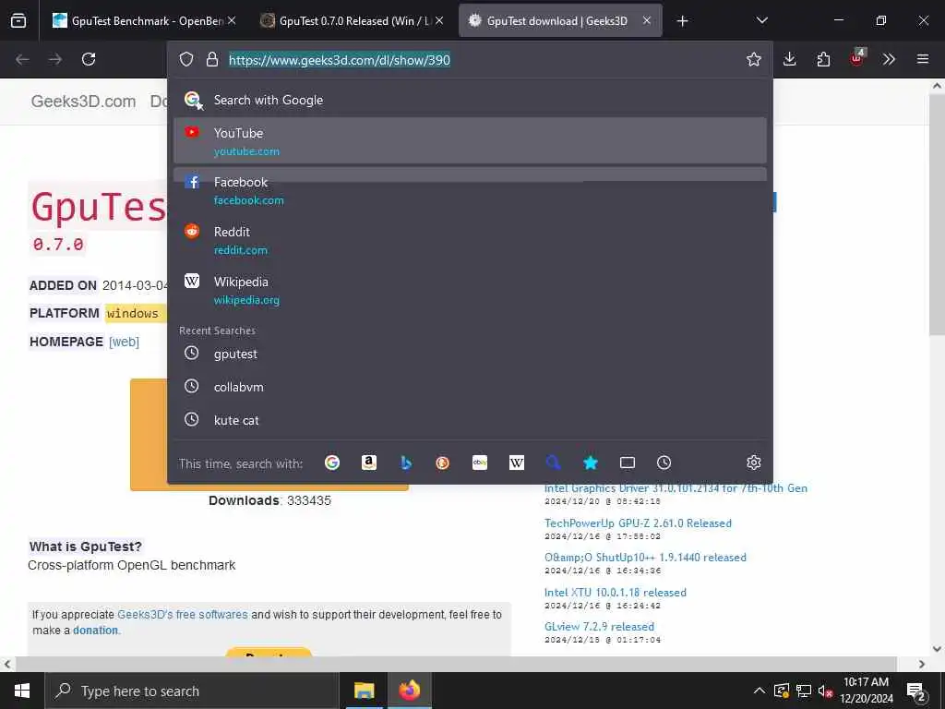Open the Extensions puzzle icon
Image resolution: width=945 pixels, height=709 pixels.
coord(823,59)
